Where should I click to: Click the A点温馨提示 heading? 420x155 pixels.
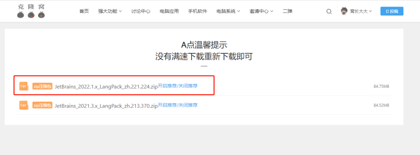click(204, 45)
